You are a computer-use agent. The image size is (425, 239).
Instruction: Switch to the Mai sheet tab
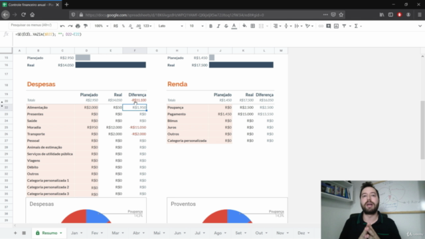pyautogui.click(x=159, y=233)
